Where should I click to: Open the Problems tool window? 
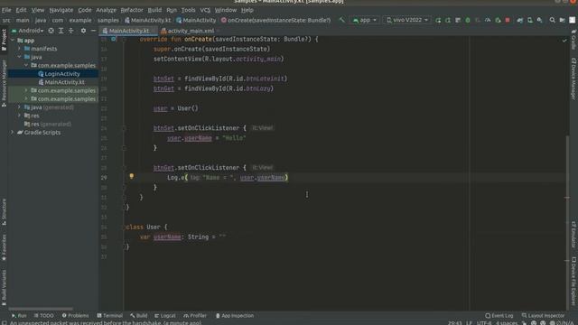[75, 316]
